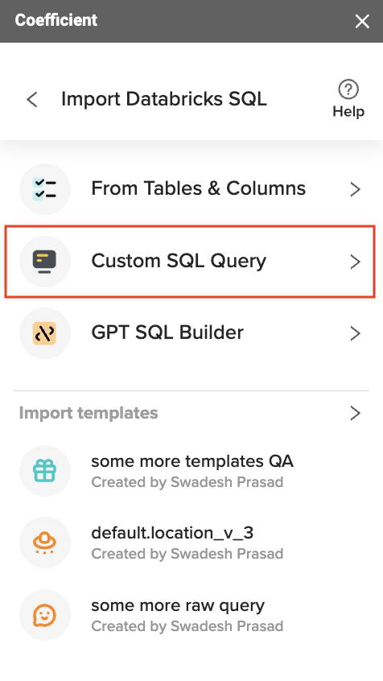Open template some more templates QA
The height and width of the screenshot is (681, 383).
pos(191,471)
